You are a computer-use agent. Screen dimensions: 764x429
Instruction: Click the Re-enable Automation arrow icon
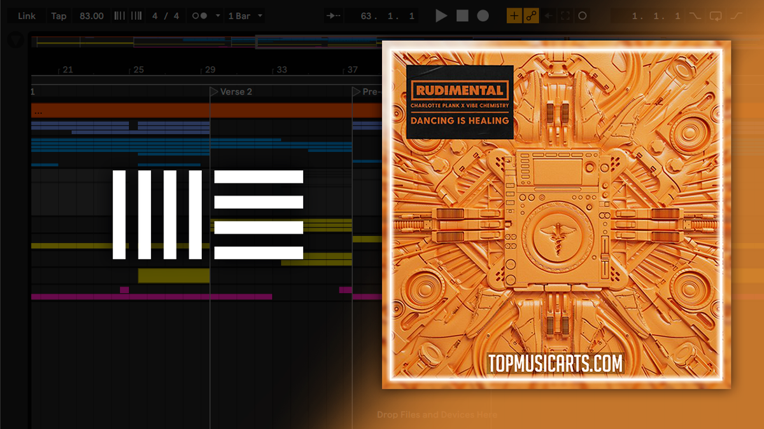pyautogui.click(x=548, y=16)
